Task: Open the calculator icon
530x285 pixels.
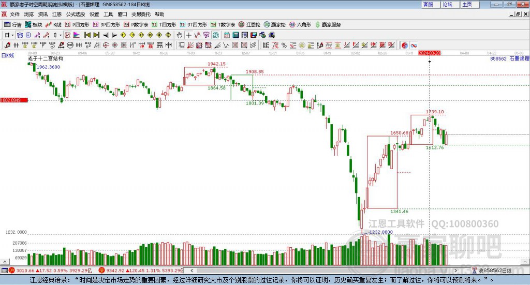Action: pos(236,35)
